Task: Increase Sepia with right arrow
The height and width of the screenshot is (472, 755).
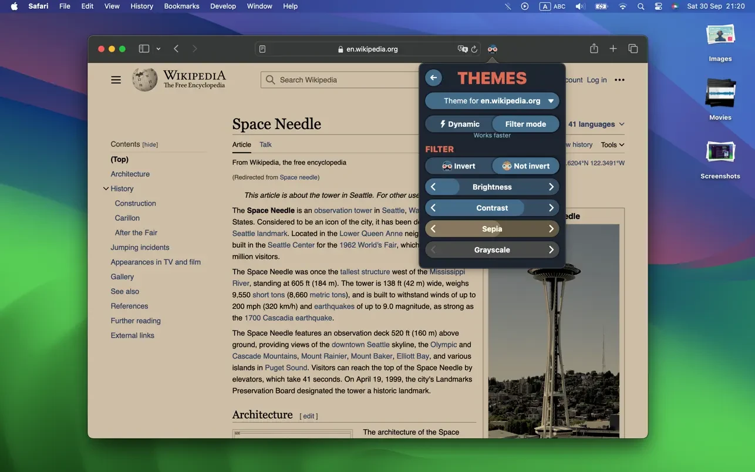Action: pyautogui.click(x=551, y=229)
